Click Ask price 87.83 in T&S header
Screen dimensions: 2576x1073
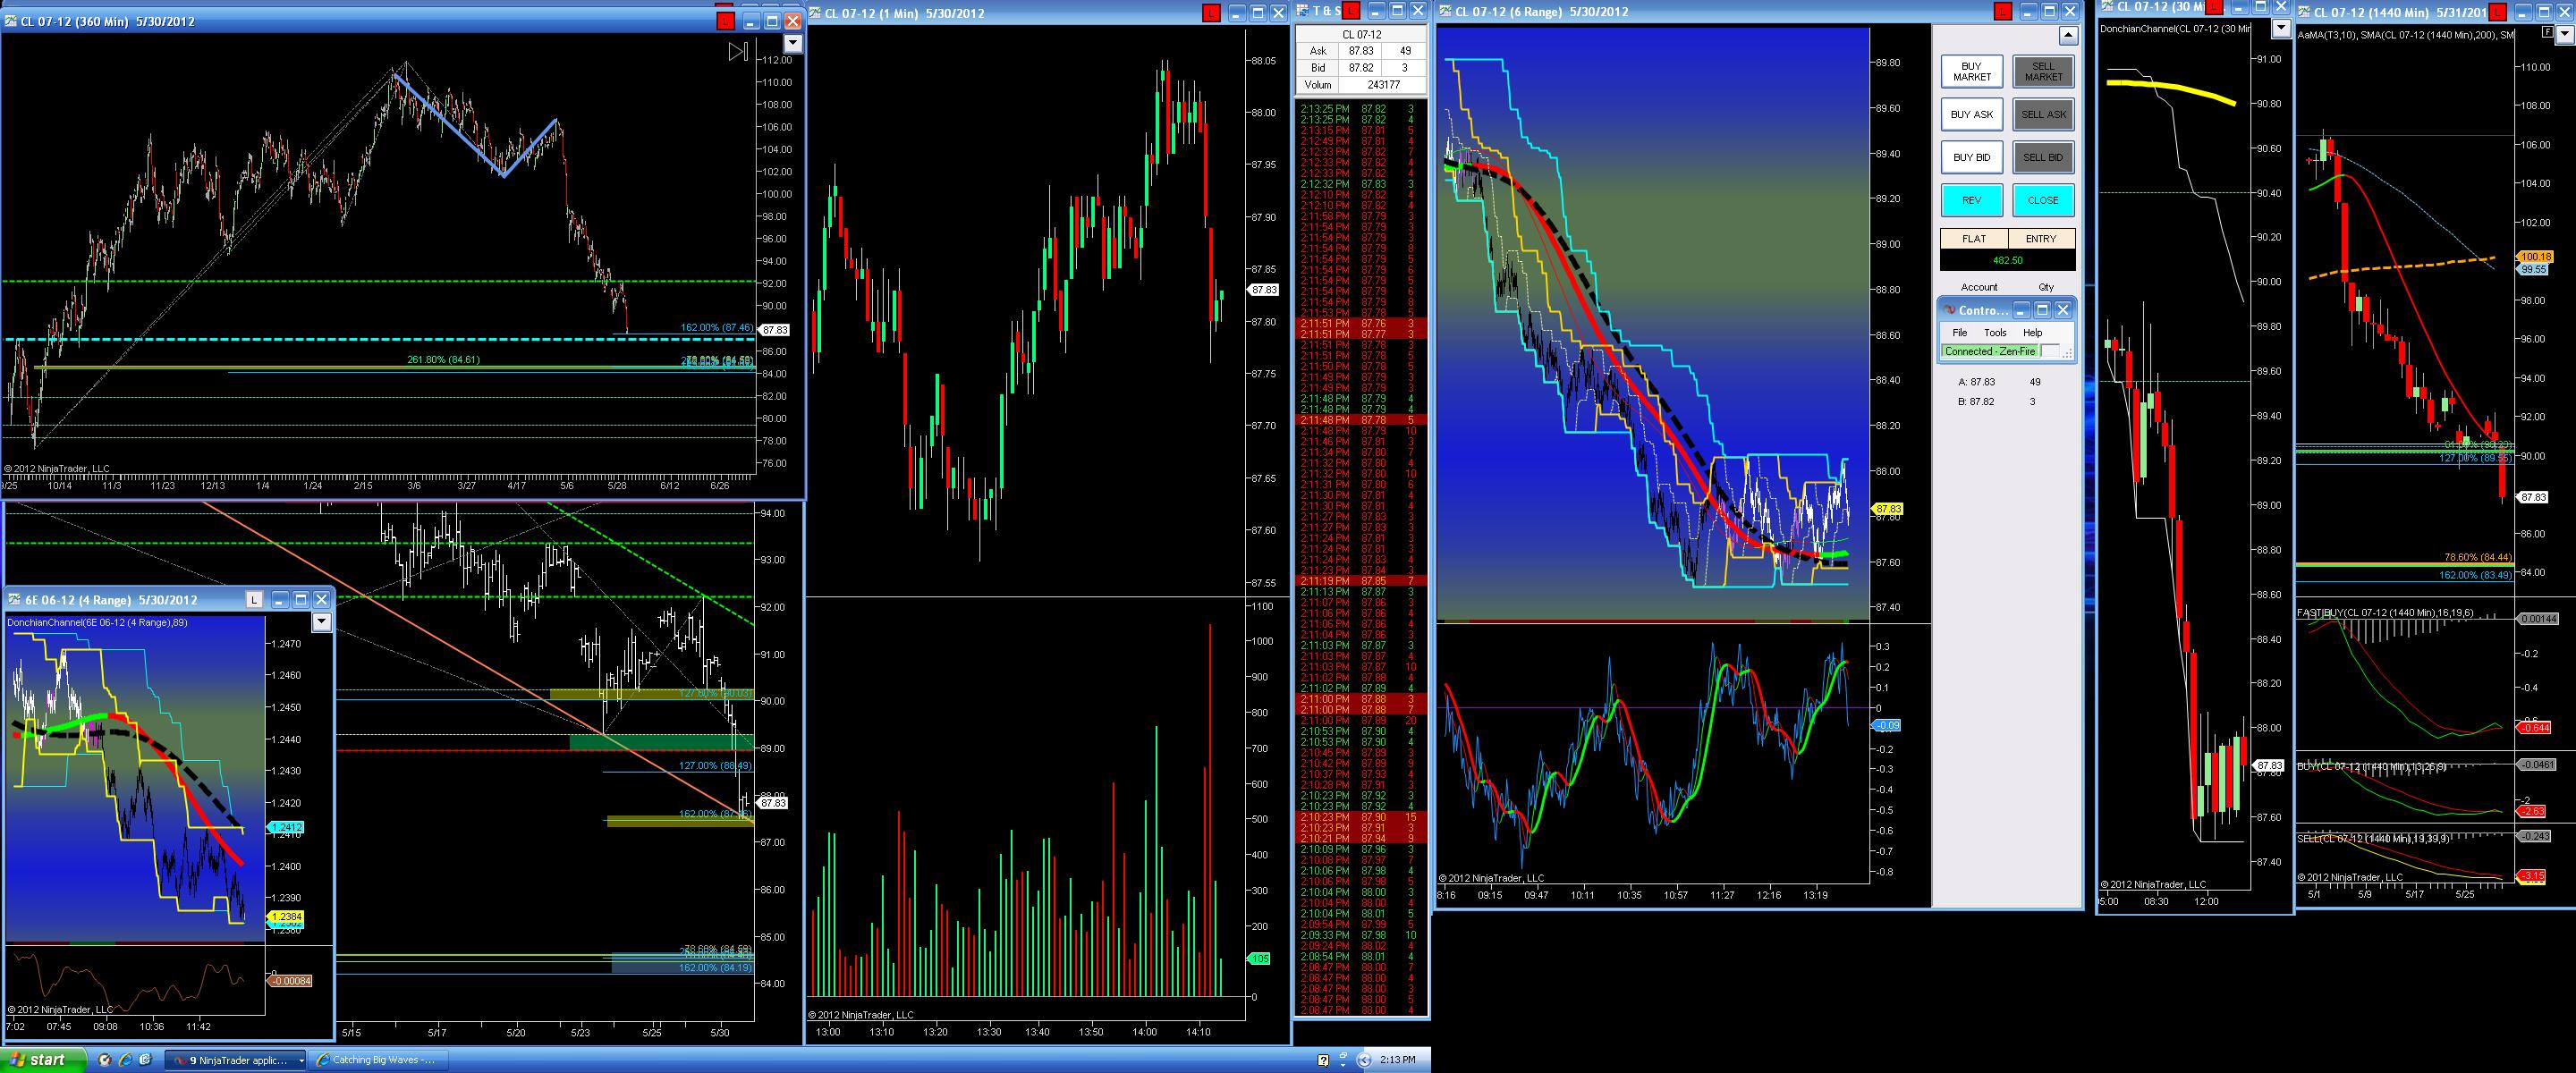pyautogui.click(x=1360, y=51)
